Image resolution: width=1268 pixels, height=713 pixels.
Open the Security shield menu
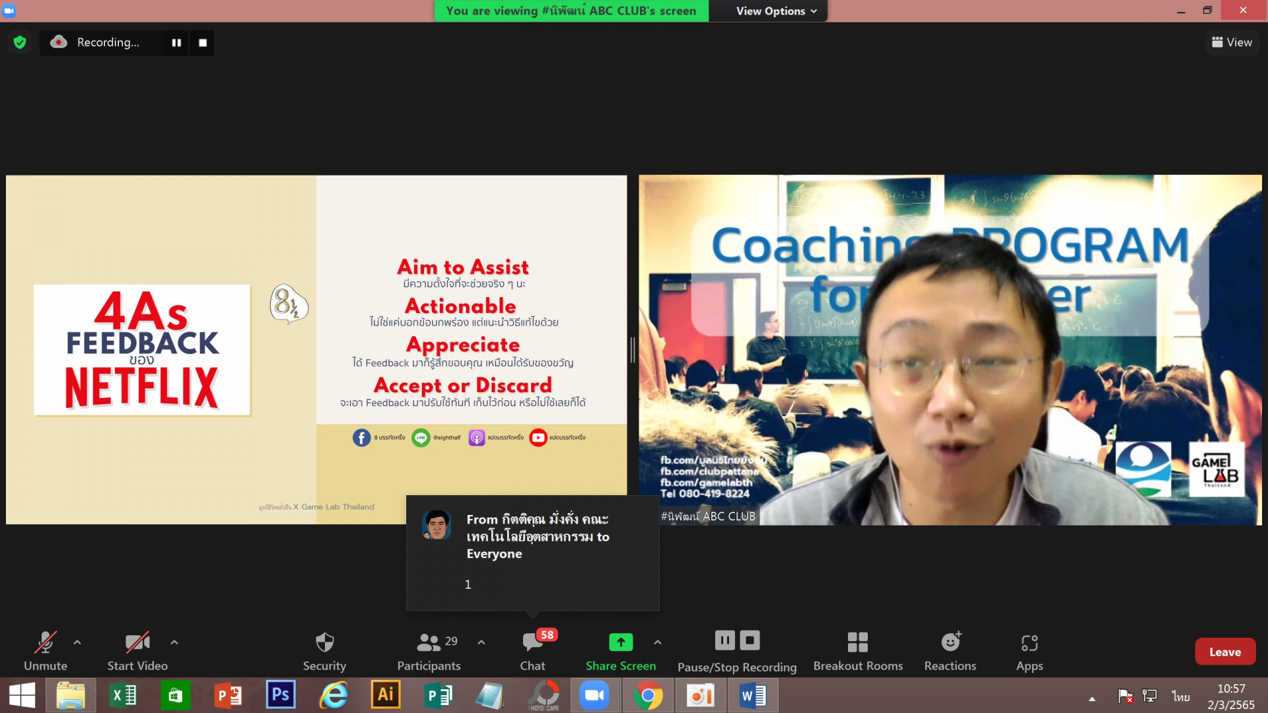pos(324,652)
